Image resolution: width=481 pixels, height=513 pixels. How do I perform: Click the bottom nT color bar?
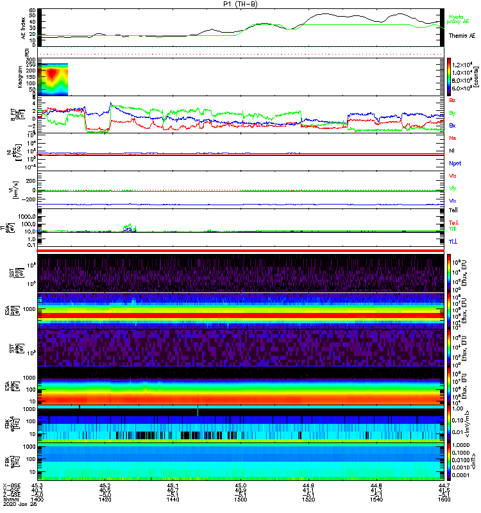coord(450,462)
